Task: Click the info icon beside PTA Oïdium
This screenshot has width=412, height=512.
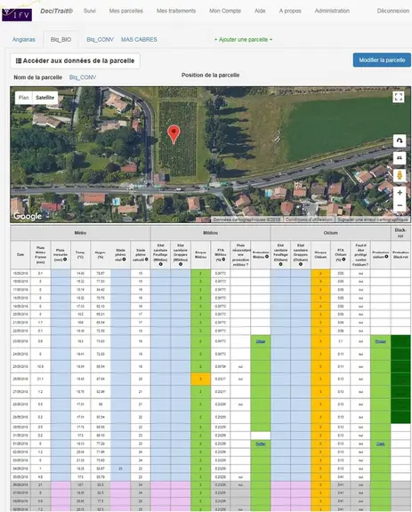Action: (x=343, y=260)
